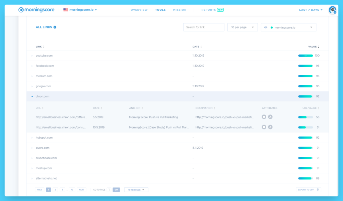Go to the Reports tab
Screen dimensions: 343x201
(209, 10)
